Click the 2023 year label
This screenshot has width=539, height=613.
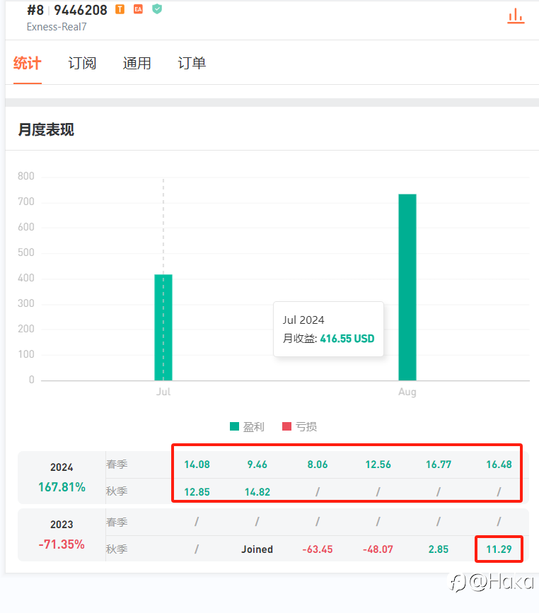(62, 524)
